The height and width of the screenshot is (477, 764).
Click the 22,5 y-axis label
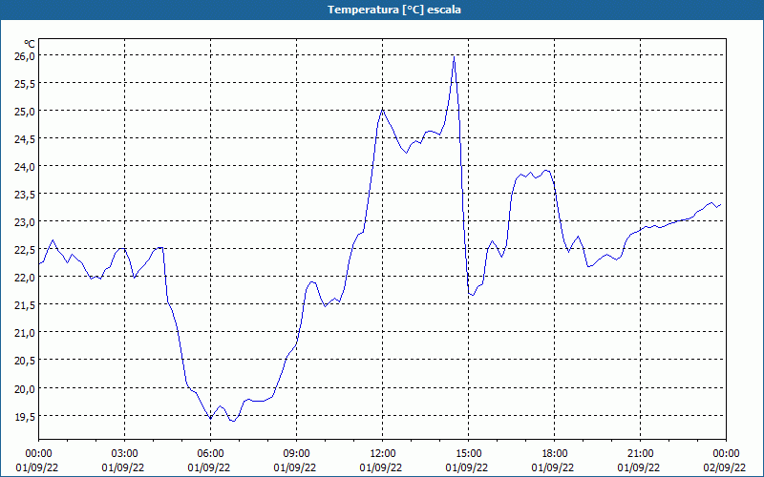pos(26,250)
